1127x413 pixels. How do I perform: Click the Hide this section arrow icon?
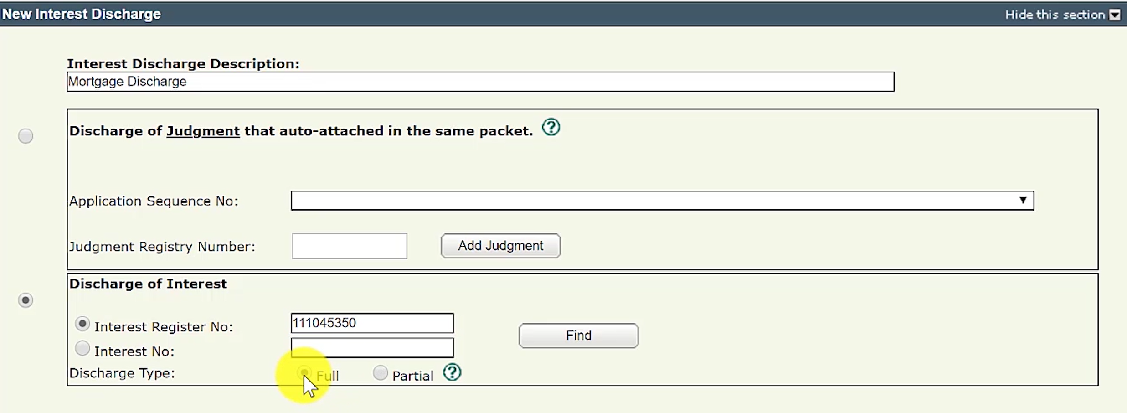pyautogui.click(x=1115, y=15)
